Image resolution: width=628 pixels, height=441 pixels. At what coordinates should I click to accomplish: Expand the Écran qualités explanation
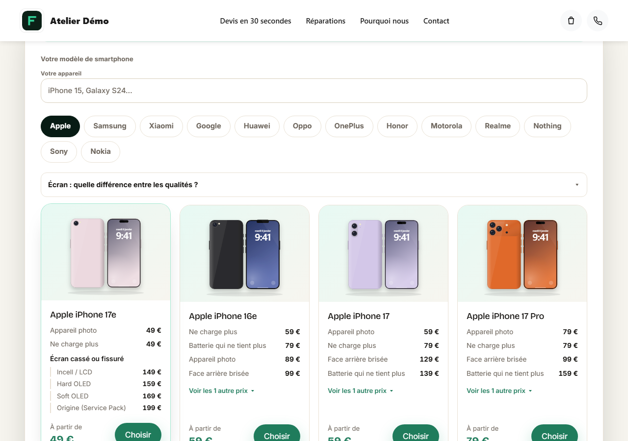tap(314, 185)
